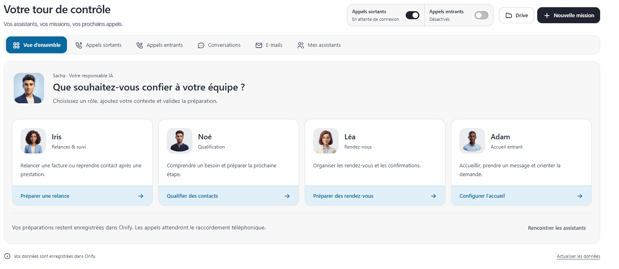Click Sacha's avatar image
This screenshot has width=619, height=269.
click(29, 88)
